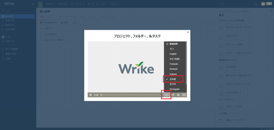
Task: Open 作業スペースをナビゲート help article
Action: [235, 120]
